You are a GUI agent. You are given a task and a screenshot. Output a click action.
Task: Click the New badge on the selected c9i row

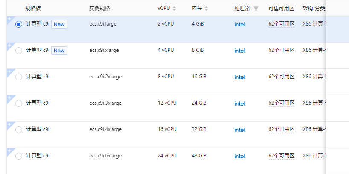[x=59, y=24]
